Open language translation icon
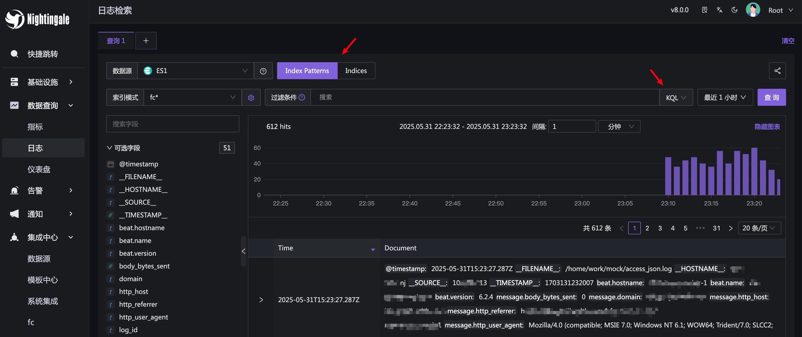 coord(720,10)
